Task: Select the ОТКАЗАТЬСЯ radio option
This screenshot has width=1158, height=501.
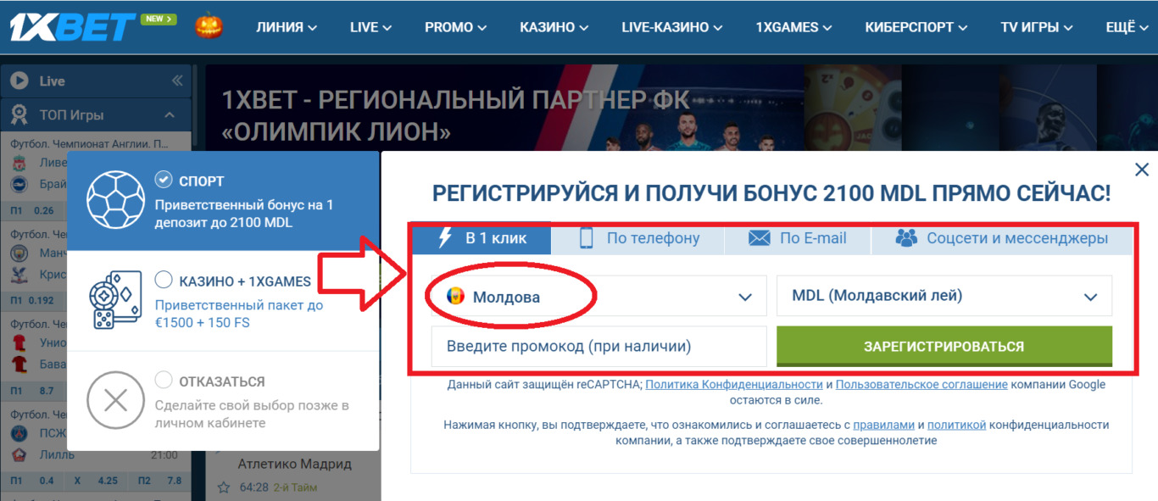Action: click(x=164, y=380)
